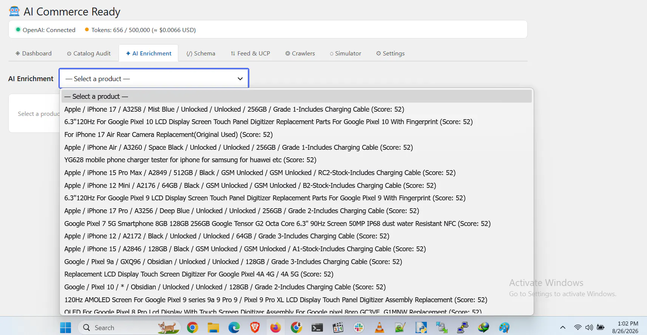The height and width of the screenshot is (335, 647).
Task: Open Media Player Classic from the taskbar
Action: point(338,327)
